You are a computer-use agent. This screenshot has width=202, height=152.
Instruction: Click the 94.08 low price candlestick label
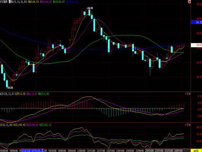pos(9,88)
